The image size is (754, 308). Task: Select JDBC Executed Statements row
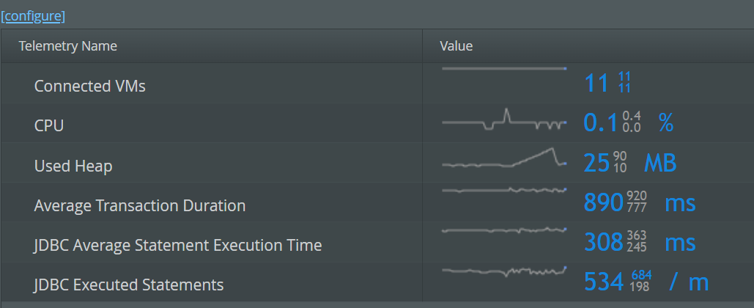[377, 282]
